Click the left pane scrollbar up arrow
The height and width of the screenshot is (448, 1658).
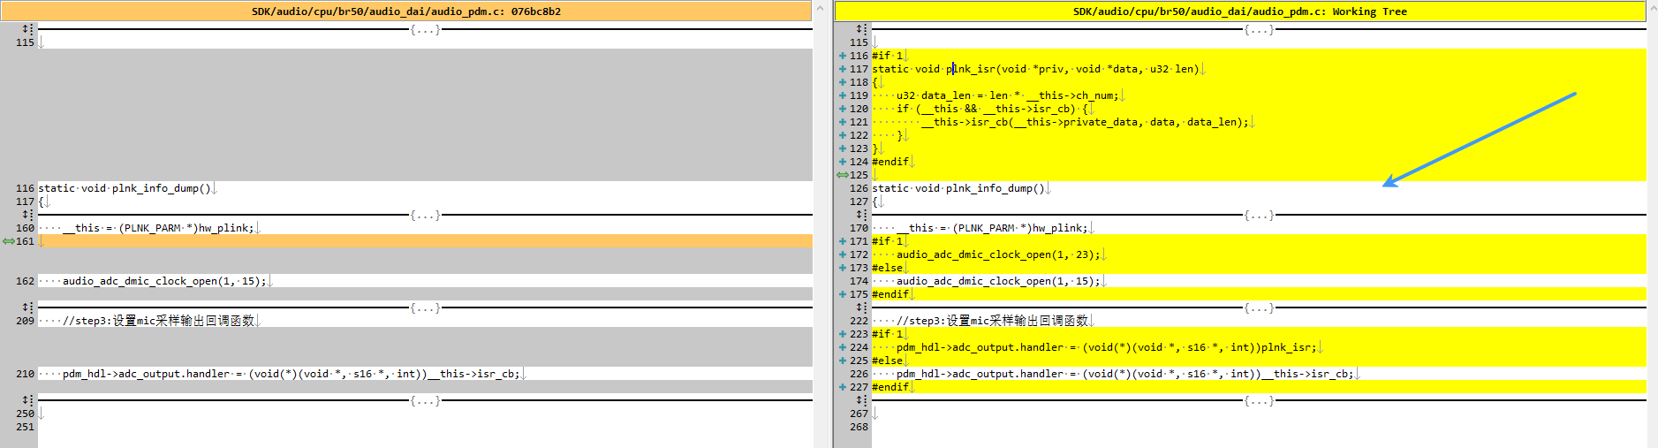tap(819, 8)
